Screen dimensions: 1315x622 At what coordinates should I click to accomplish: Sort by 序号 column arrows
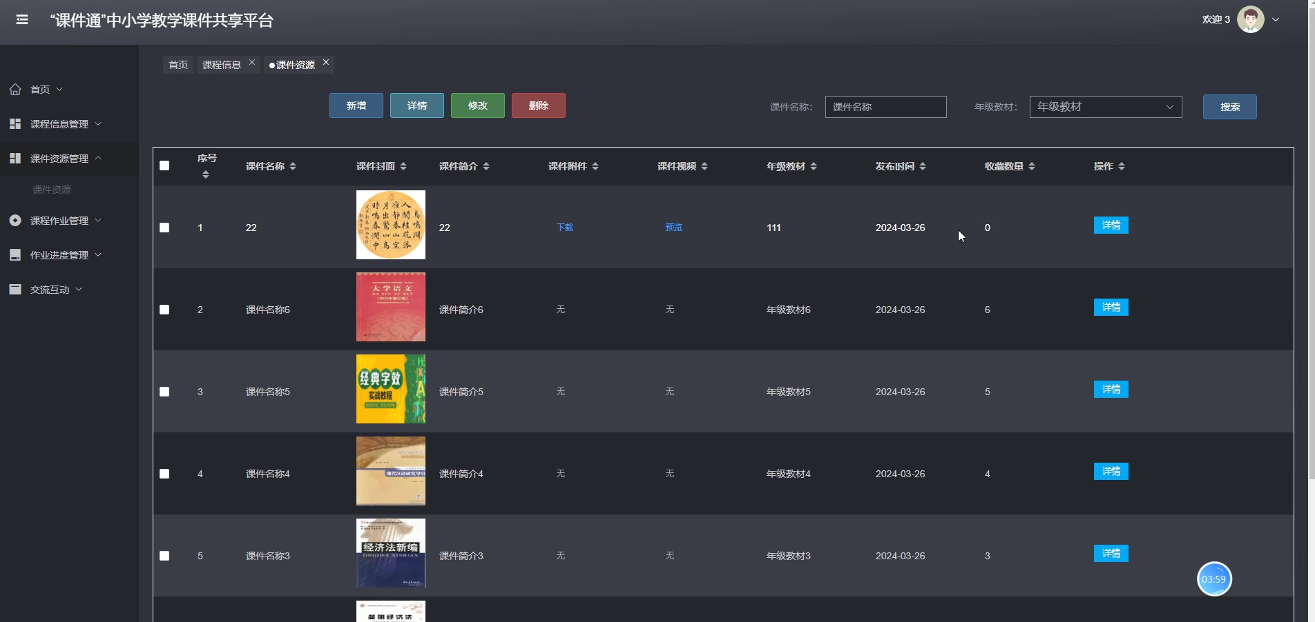coord(206,175)
